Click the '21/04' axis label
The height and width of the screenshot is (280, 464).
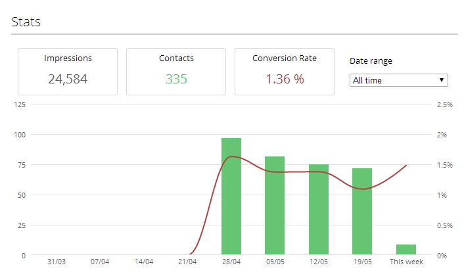coord(187,262)
